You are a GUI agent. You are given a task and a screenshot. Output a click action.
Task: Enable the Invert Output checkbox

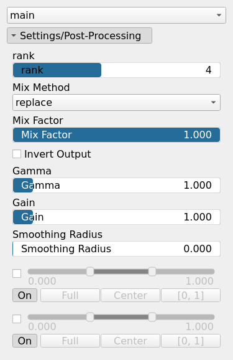[17, 154]
